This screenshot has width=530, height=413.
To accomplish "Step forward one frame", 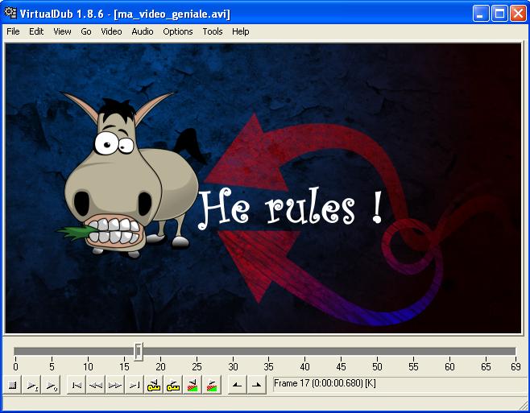I will click(x=115, y=385).
